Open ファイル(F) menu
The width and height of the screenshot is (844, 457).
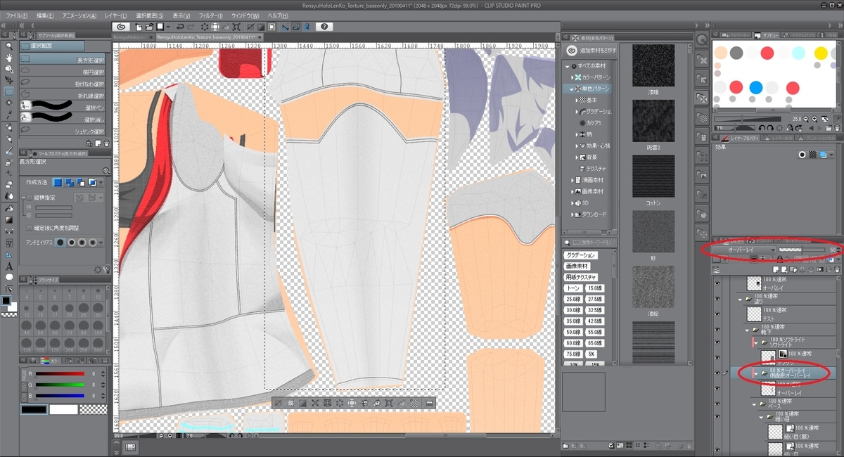click(x=17, y=15)
